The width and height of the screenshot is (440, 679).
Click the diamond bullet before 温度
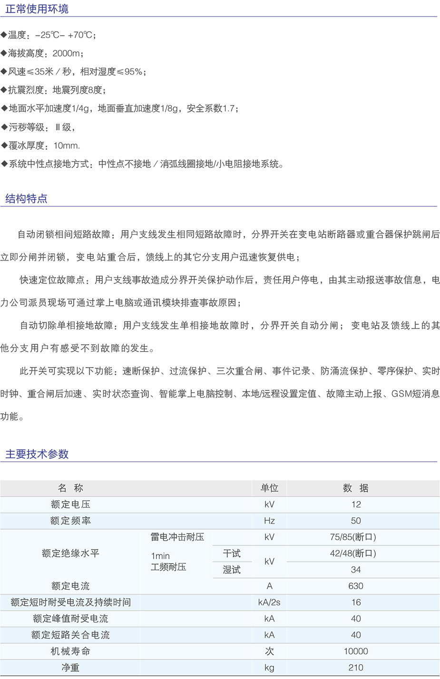(4, 35)
